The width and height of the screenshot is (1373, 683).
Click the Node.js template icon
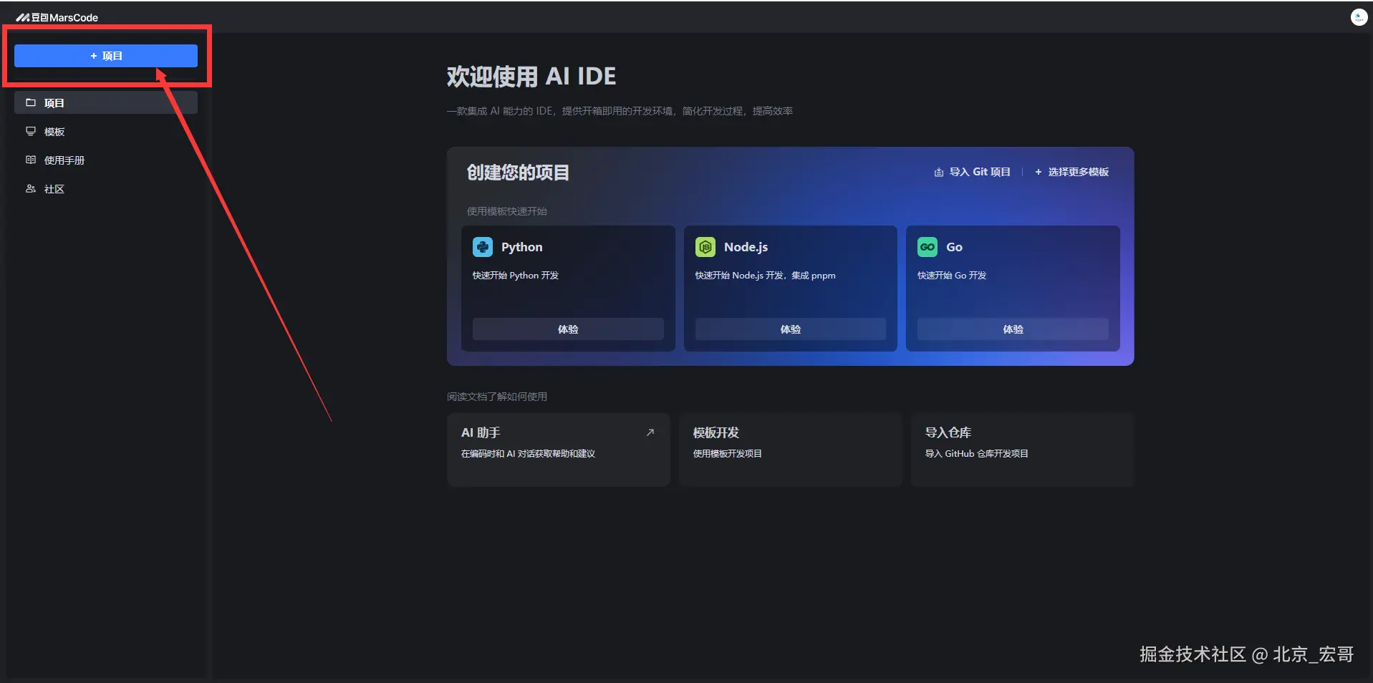point(705,247)
